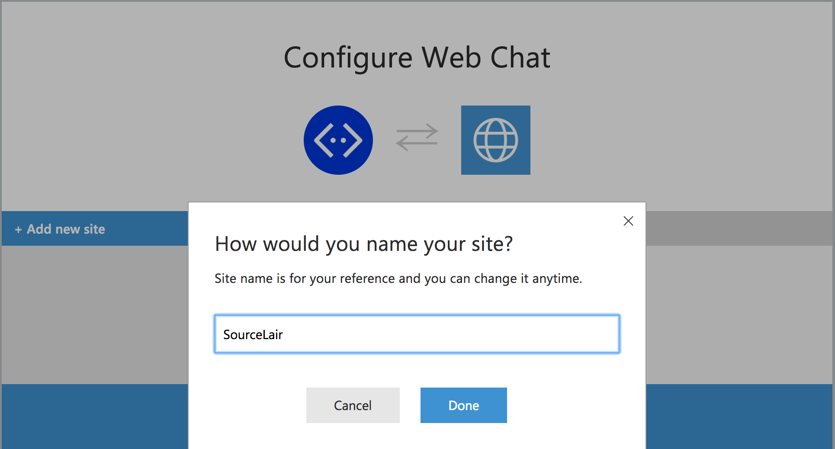Screen dimensions: 835x449
Task: Click the blue footer panel left of dialog
Action: click(94, 416)
